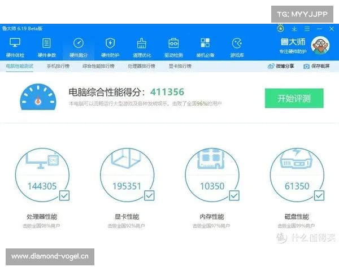Uncheck the 磁盘性能 test checkbox

tap(319, 195)
